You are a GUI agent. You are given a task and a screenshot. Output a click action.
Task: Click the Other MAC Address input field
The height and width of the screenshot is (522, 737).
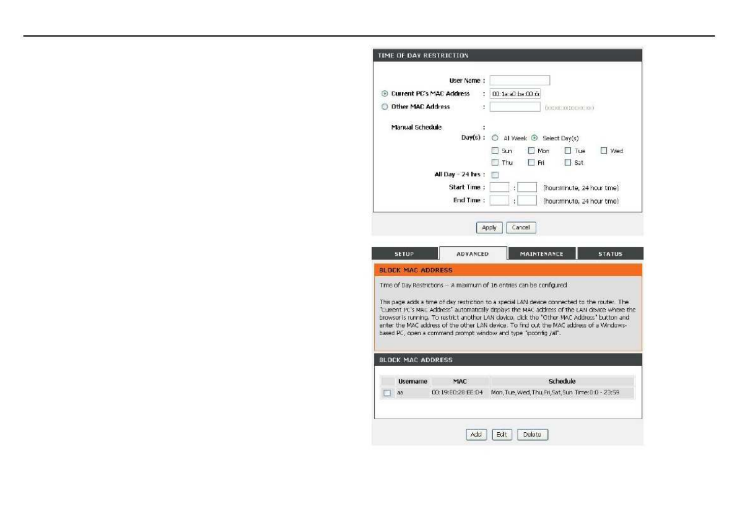coord(515,107)
